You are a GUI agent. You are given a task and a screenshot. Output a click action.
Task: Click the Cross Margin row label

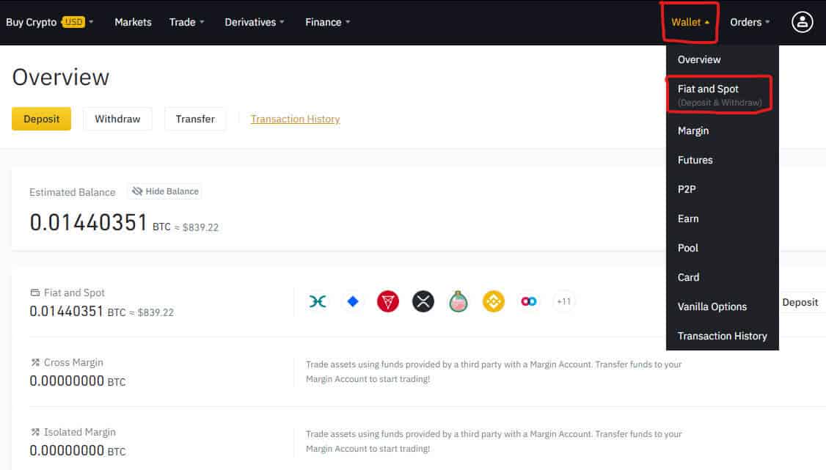73,363
